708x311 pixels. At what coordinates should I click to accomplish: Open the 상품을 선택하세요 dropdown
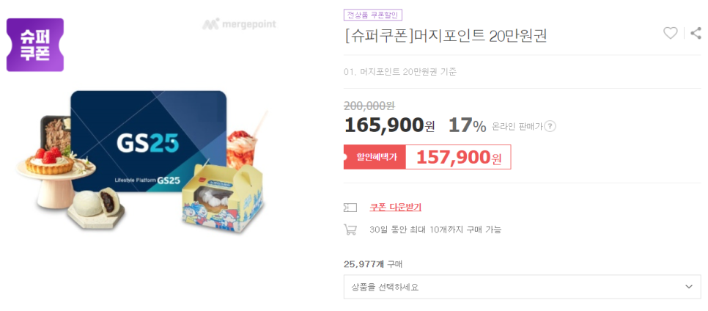point(522,287)
